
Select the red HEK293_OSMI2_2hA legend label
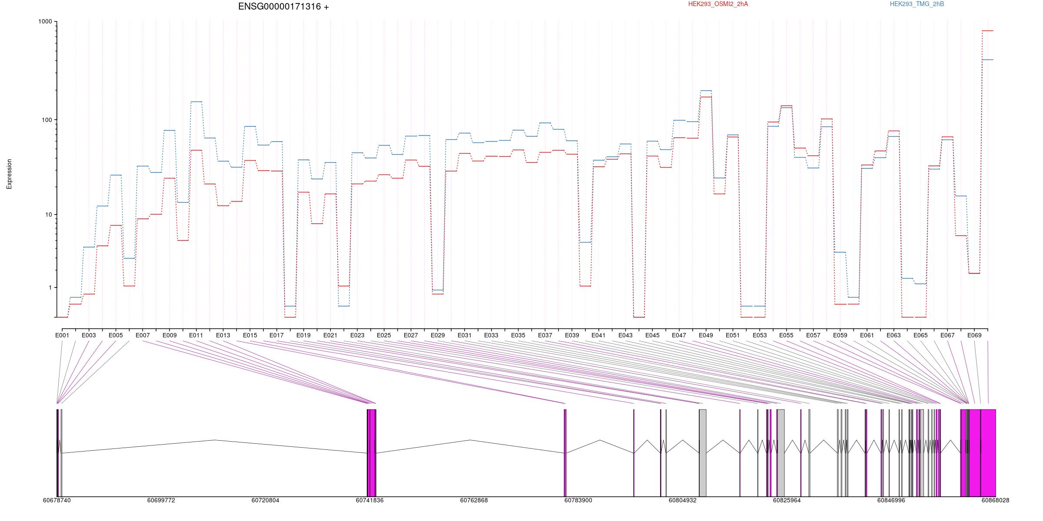(x=718, y=4)
